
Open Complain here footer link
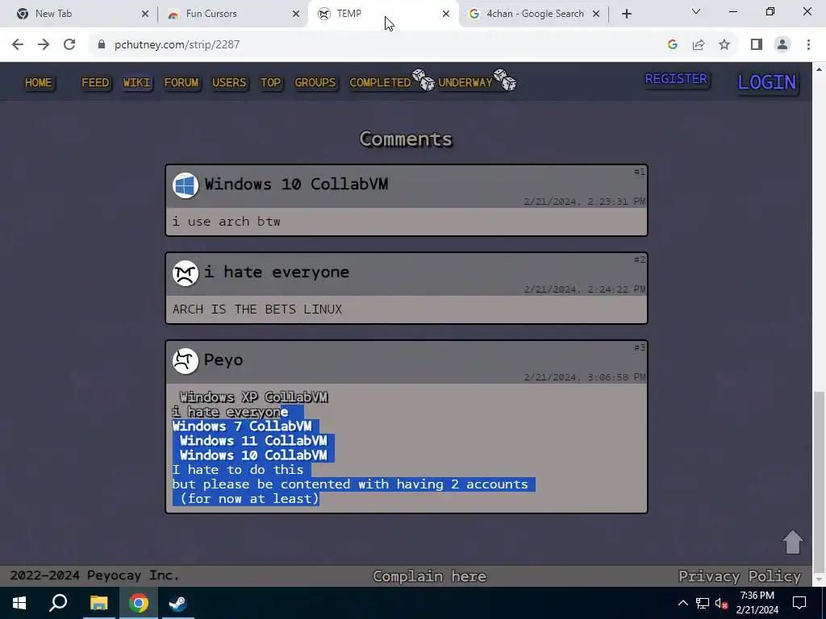coord(429,576)
